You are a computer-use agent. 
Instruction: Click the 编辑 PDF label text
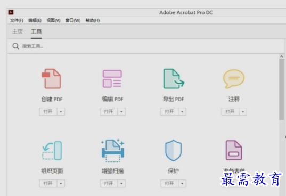coord(113,99)
